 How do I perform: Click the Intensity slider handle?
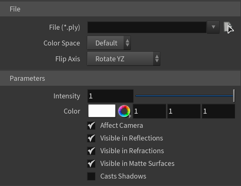234,96
